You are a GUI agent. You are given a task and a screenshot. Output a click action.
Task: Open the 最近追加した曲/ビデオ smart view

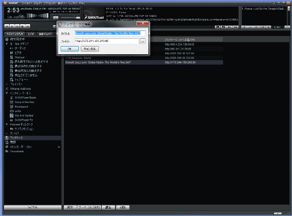click(28, 66)
